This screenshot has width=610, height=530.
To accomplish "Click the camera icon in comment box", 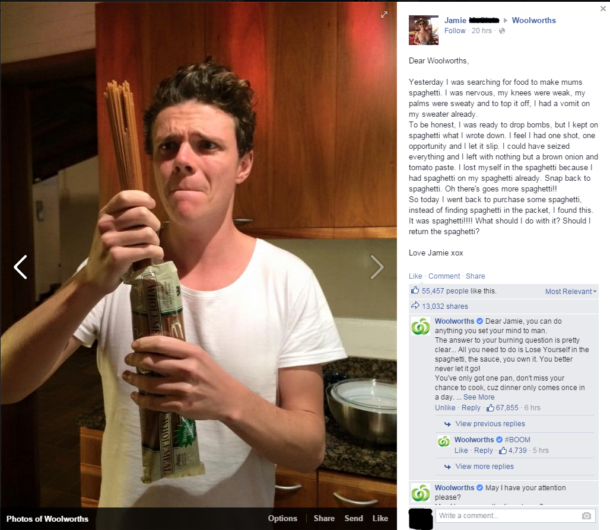I will [x=586, y=516].
